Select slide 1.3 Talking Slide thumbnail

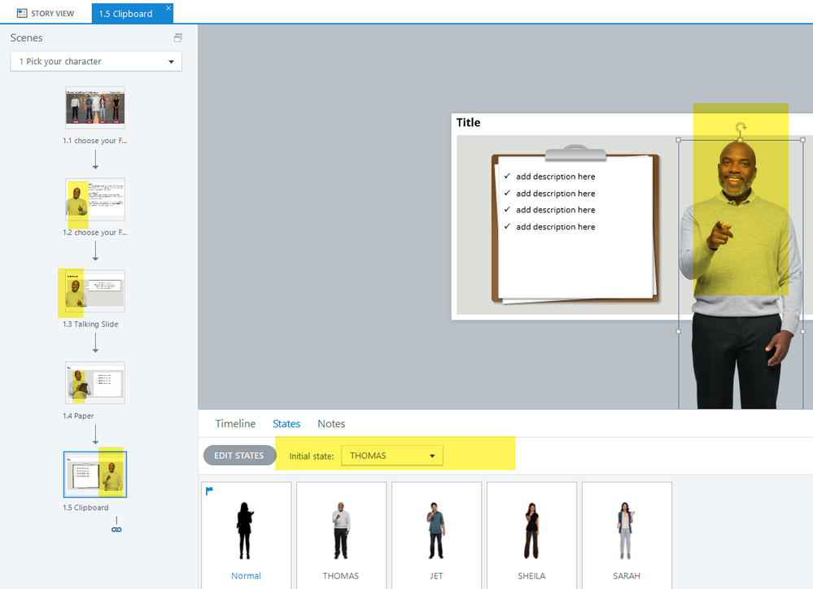click(x=95, y=291)
